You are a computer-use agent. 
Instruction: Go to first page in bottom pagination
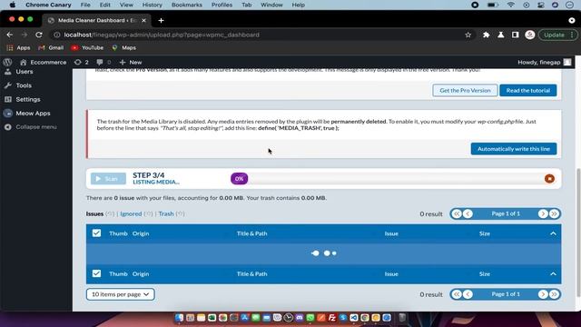457,294
